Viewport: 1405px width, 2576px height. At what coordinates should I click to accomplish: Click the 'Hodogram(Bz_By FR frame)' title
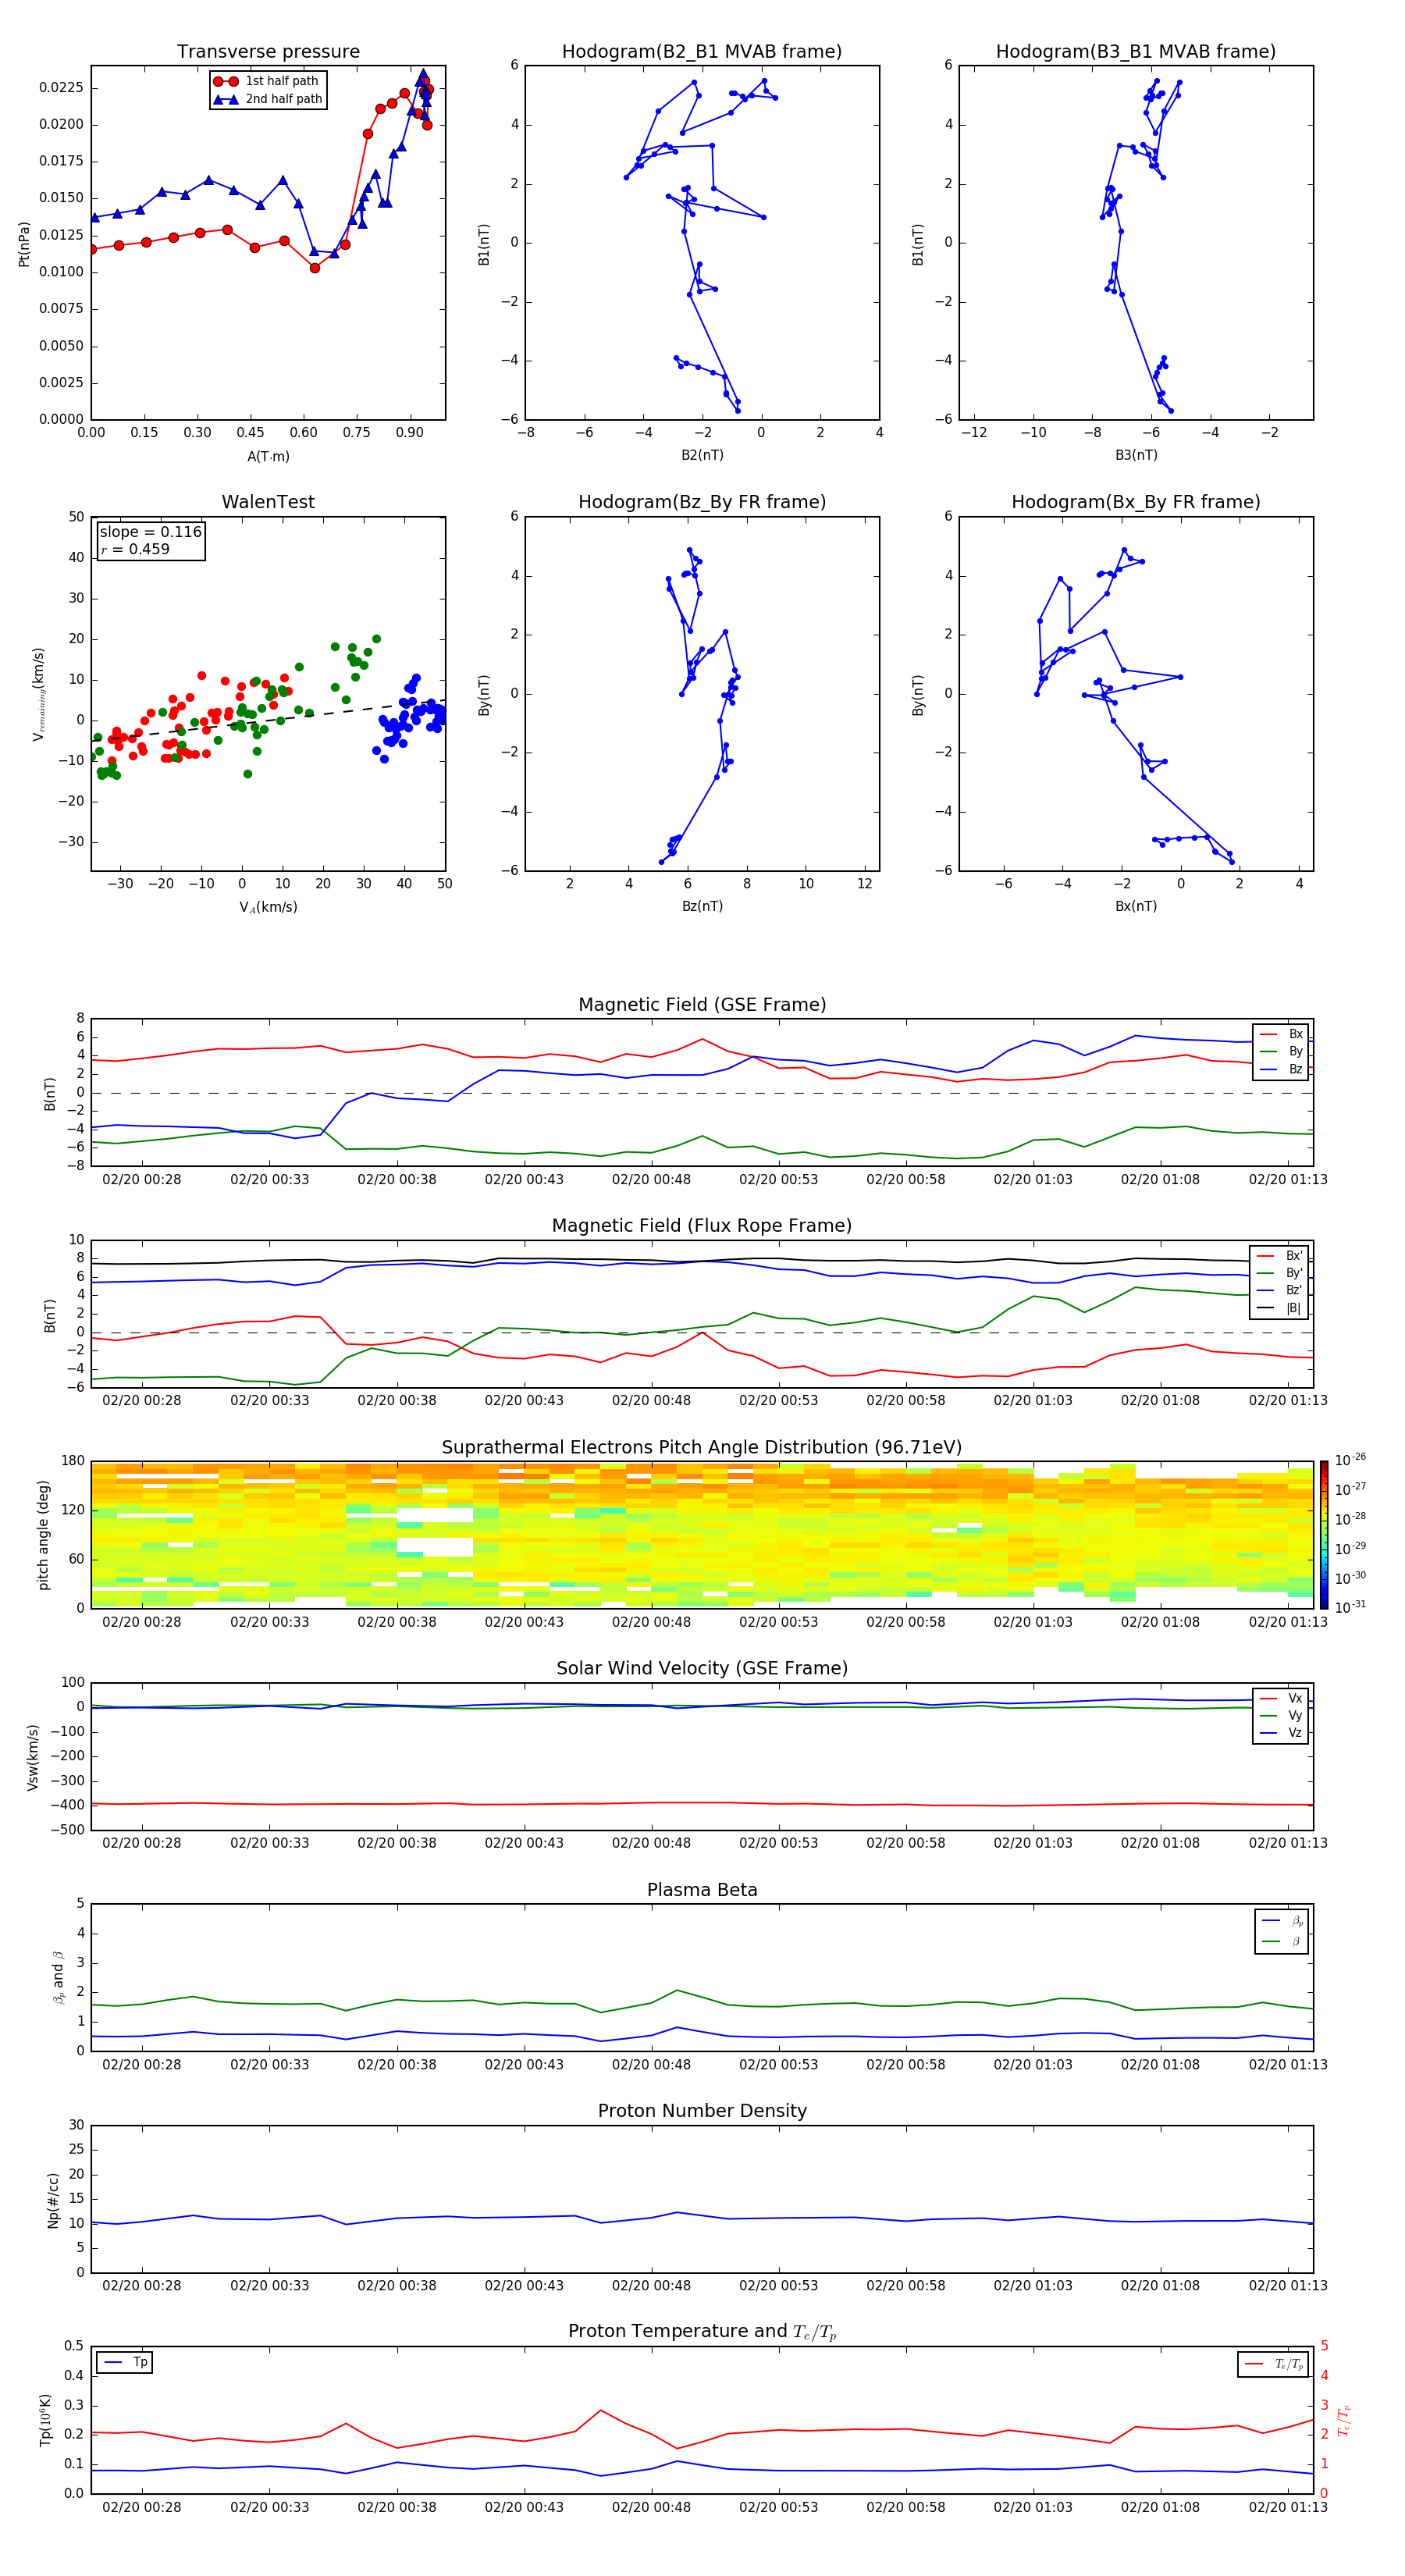tap(702, 502)
